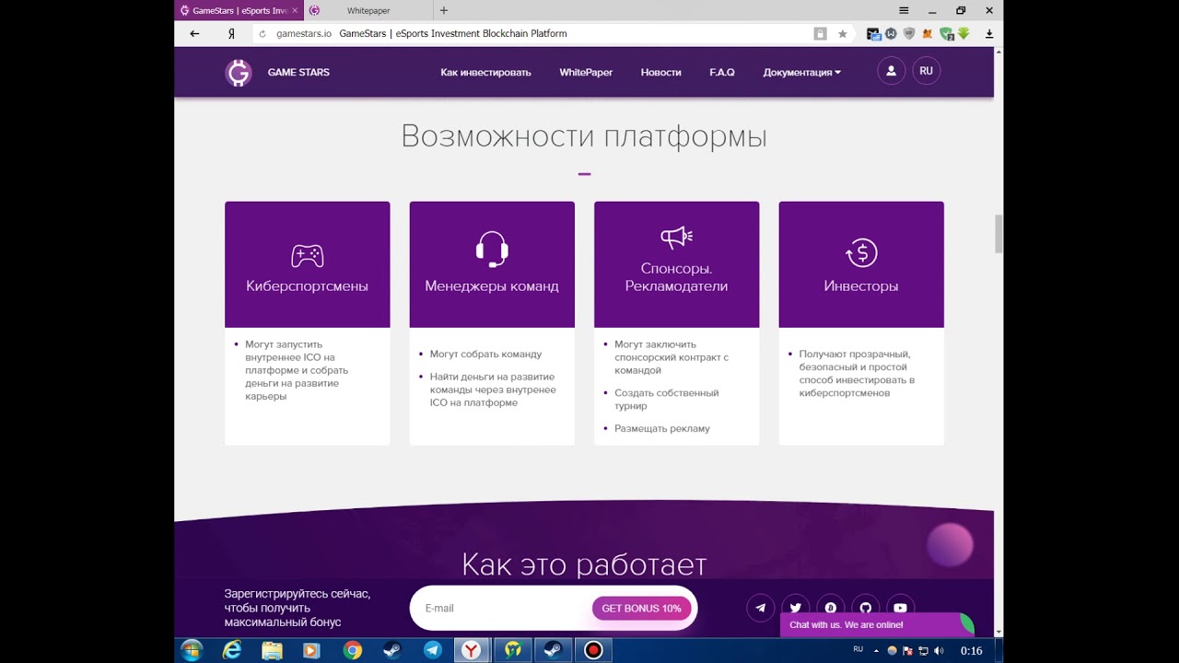Select the Спонсоры. Рекламодатели card title
Viewport: 1179px width, 663px height.
tap(676, 277)
